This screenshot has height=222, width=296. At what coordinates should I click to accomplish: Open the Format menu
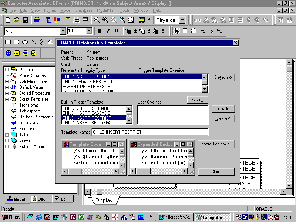(50, 10)
